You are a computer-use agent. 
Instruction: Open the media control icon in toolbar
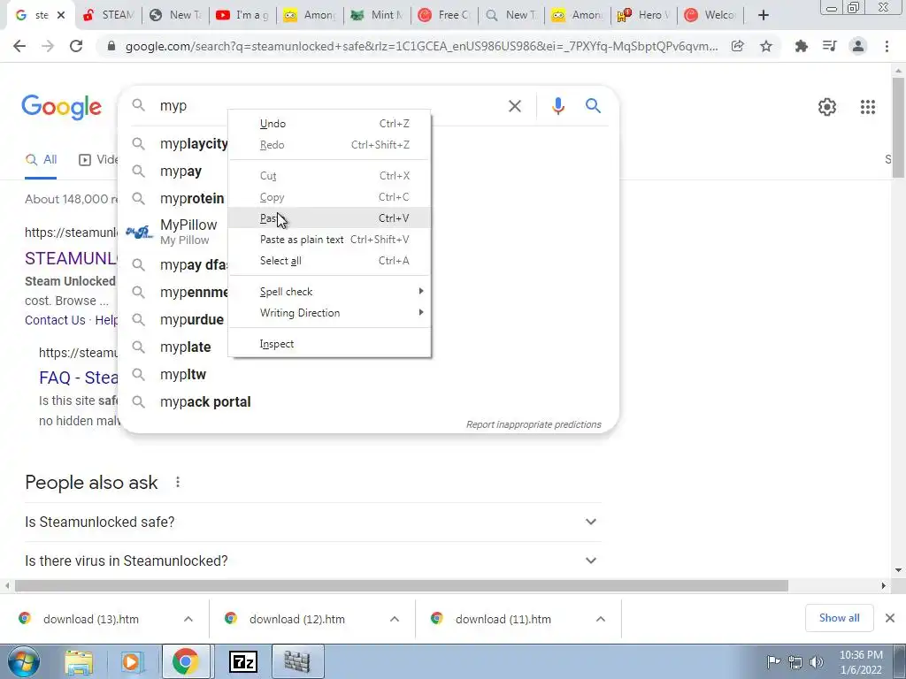[x=829, y=46]
